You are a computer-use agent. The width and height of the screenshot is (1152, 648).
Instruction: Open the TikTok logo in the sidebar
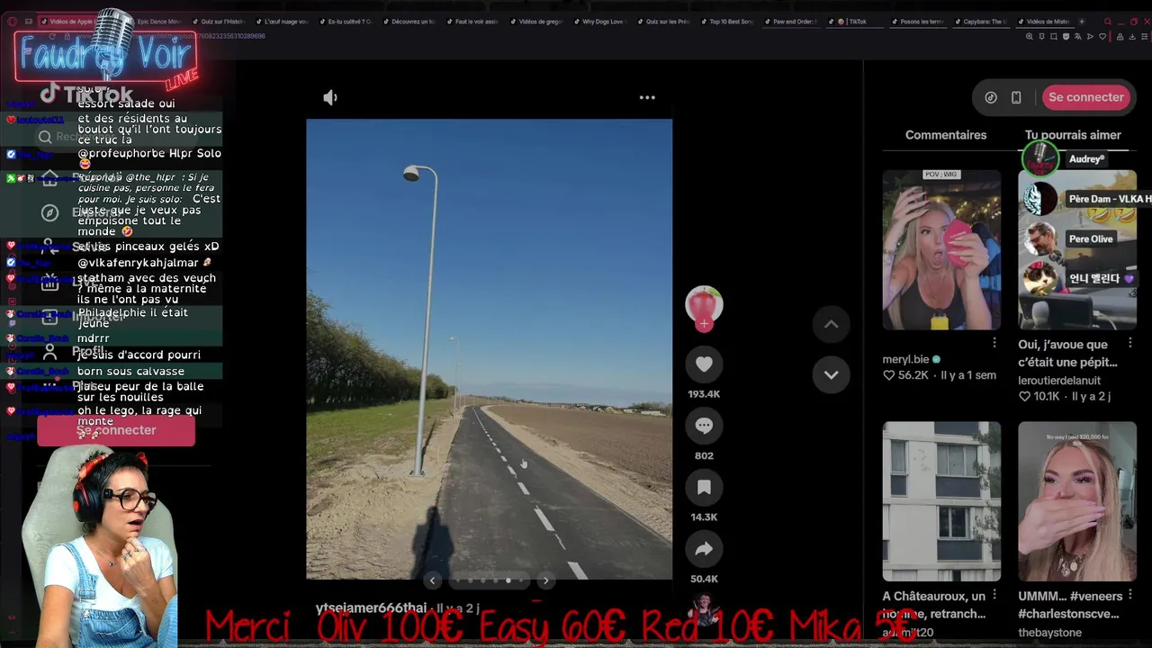pos(86,94)
